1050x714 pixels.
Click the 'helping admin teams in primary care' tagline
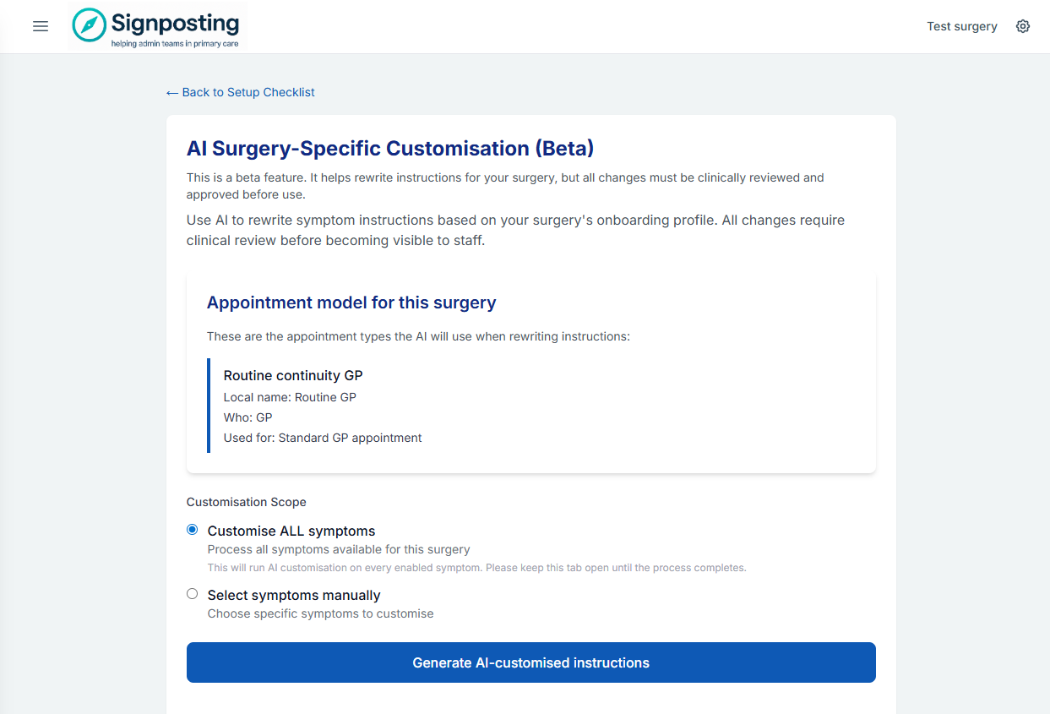pos(175,43)
